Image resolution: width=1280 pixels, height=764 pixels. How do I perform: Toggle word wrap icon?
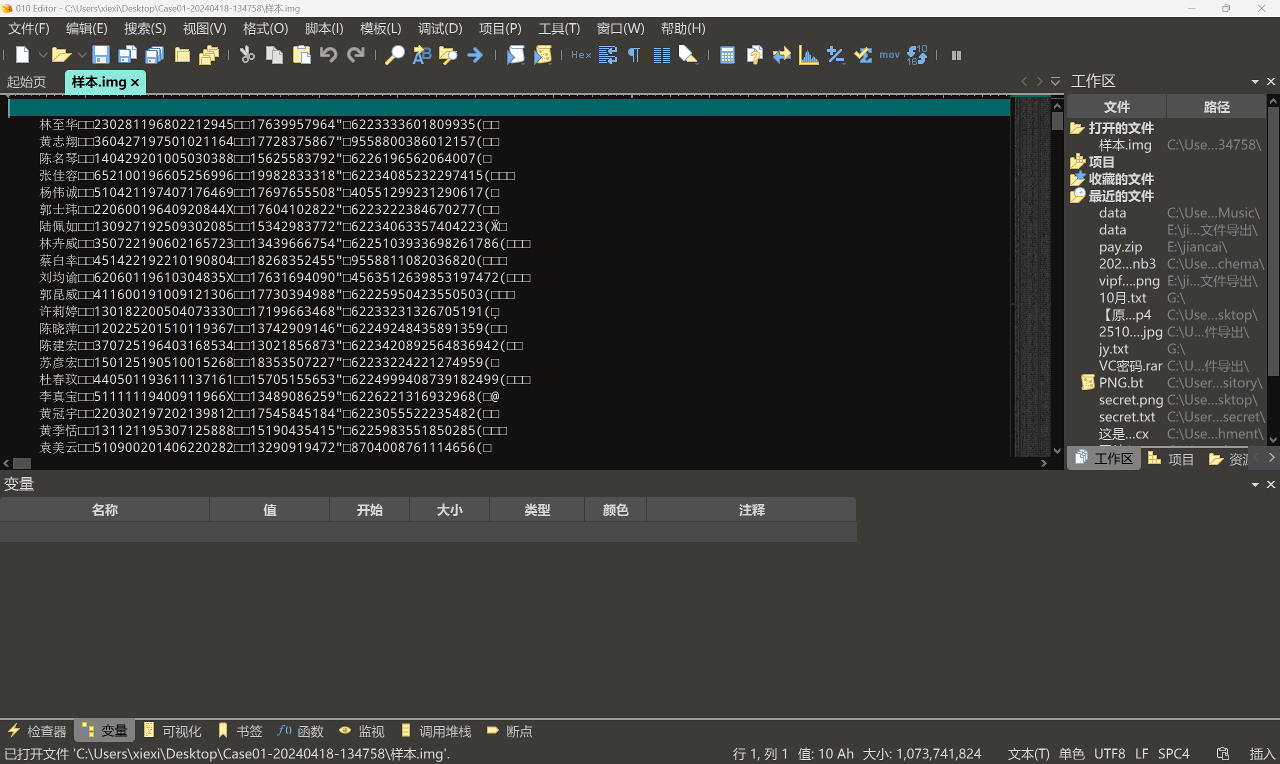coord(608,54)
